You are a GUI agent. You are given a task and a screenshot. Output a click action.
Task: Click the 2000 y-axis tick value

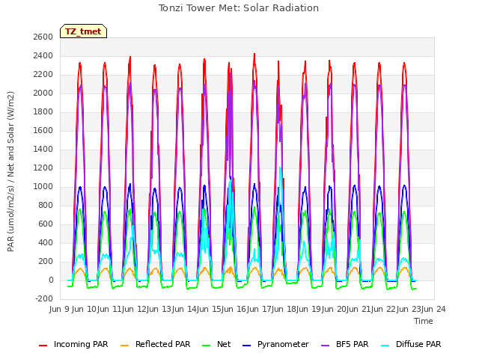(43, 93)
